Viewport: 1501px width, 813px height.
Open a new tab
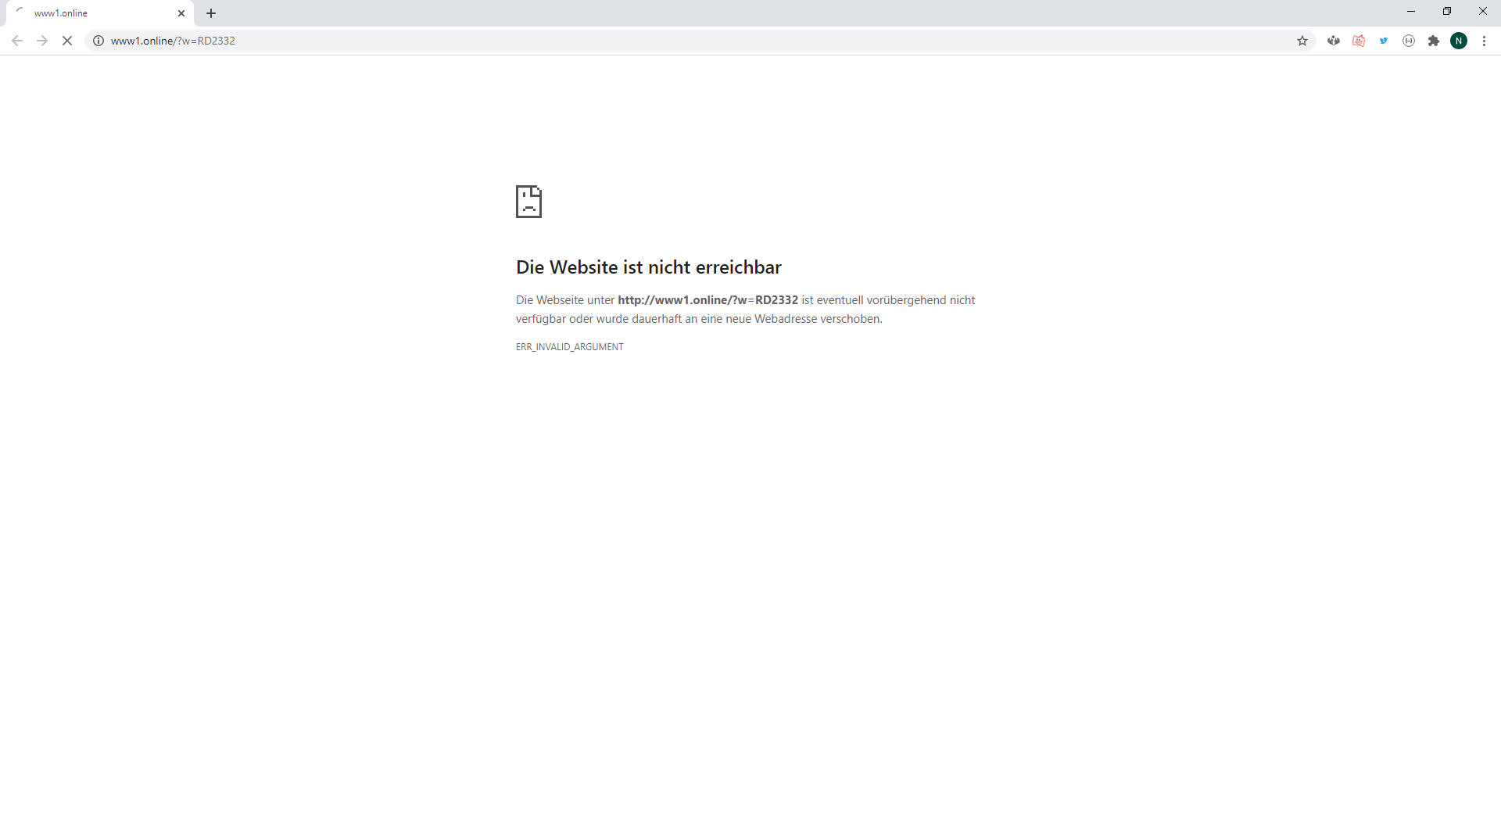(x=211, y=13)
